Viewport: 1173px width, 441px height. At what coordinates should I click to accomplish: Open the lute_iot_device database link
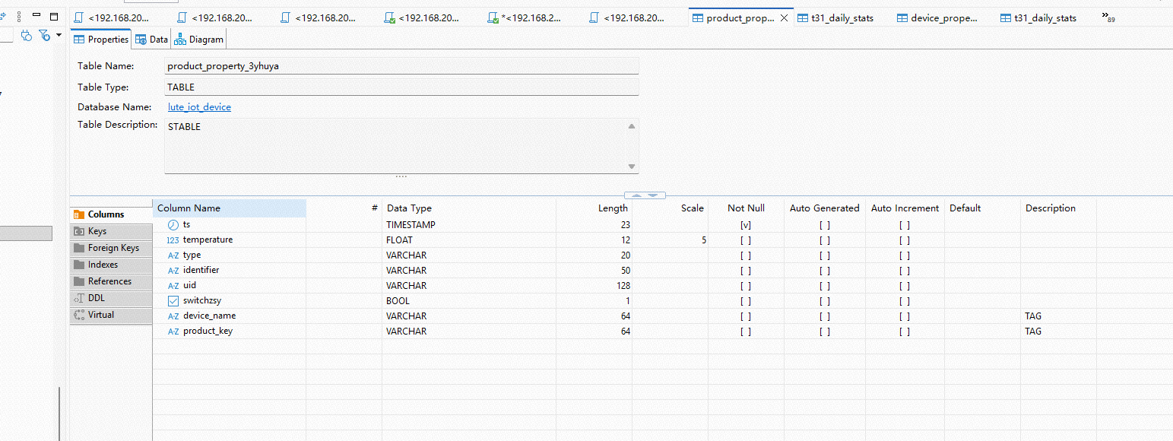coord(199,107)
